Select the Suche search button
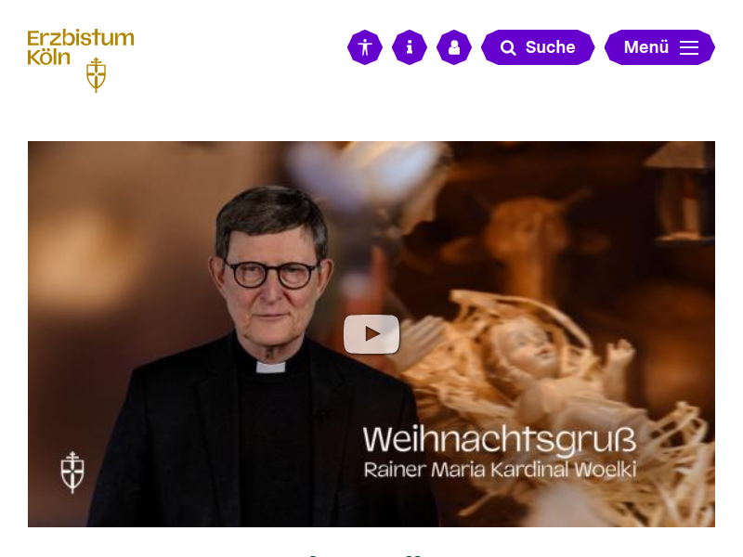Image resolution: width=743 pixels, height=557 pixels. [538, 47]
